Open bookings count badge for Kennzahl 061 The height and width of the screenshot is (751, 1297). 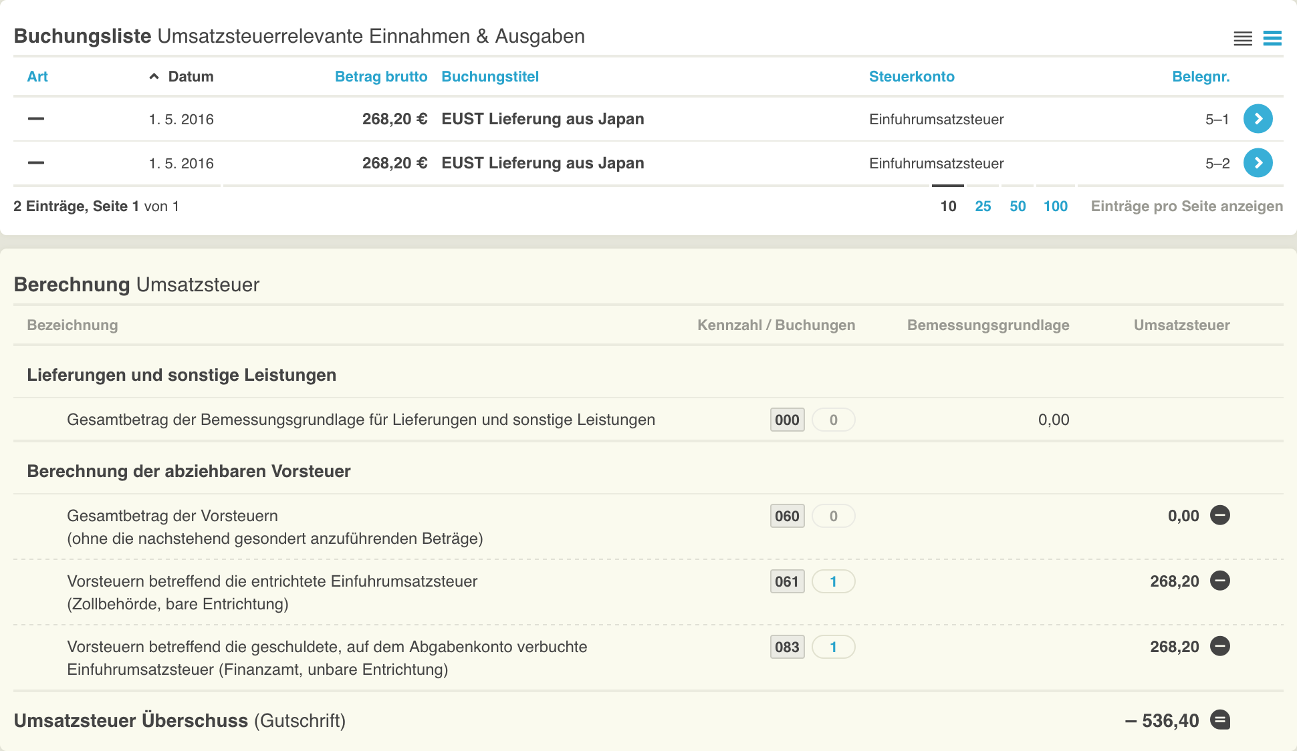(x=833, y=581)
